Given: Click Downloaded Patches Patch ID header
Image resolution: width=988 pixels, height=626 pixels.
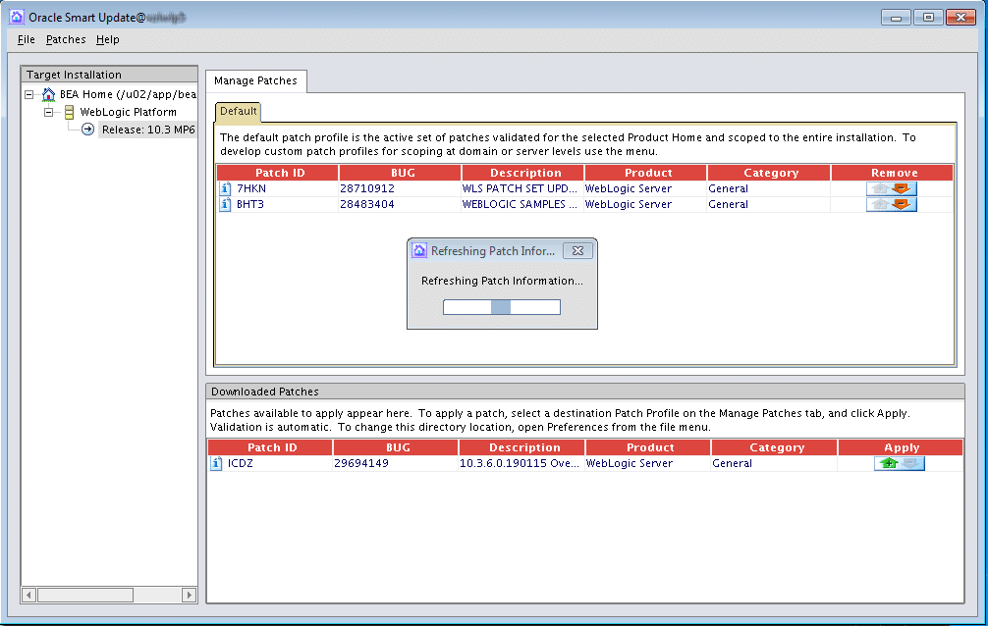Looking at the screenshot, I should [272, 447].
